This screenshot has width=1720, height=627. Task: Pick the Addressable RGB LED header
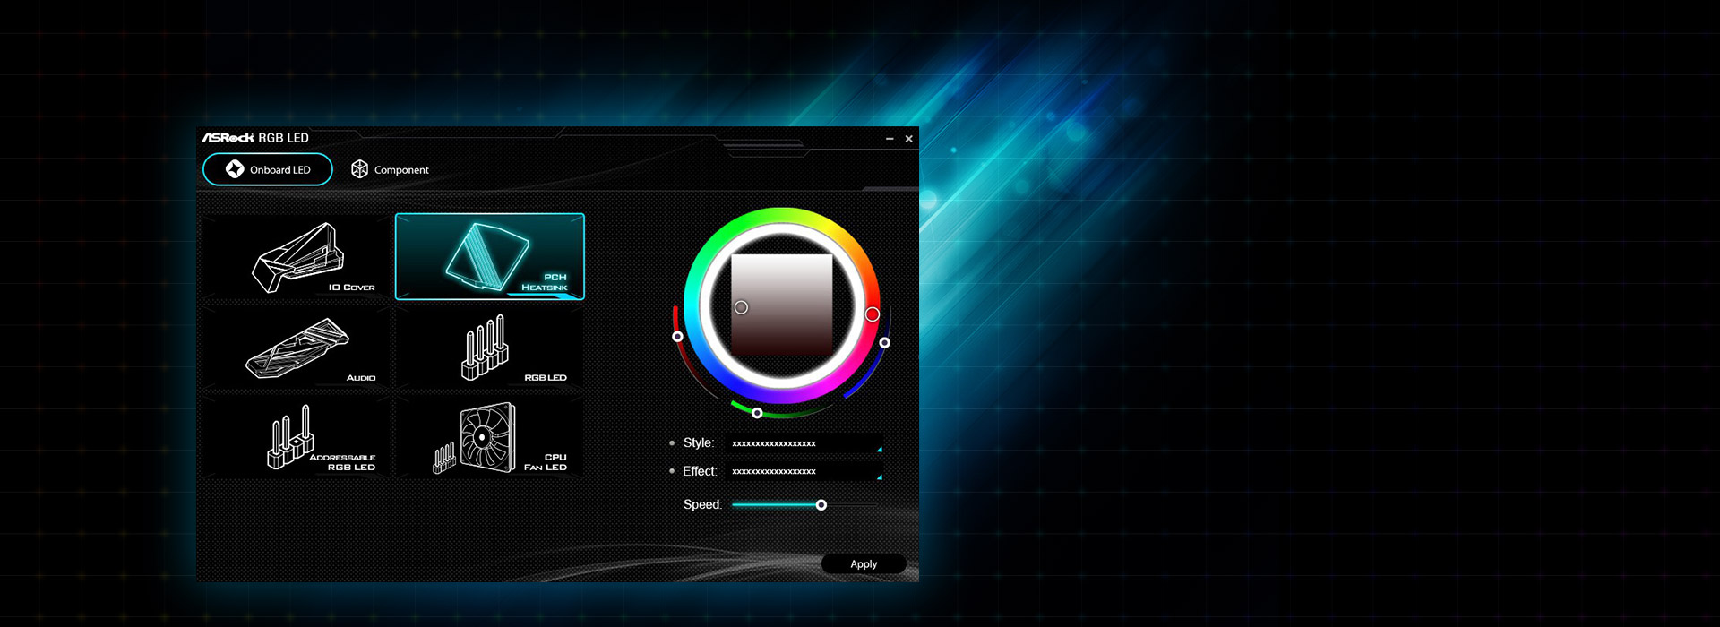point(297,438)
